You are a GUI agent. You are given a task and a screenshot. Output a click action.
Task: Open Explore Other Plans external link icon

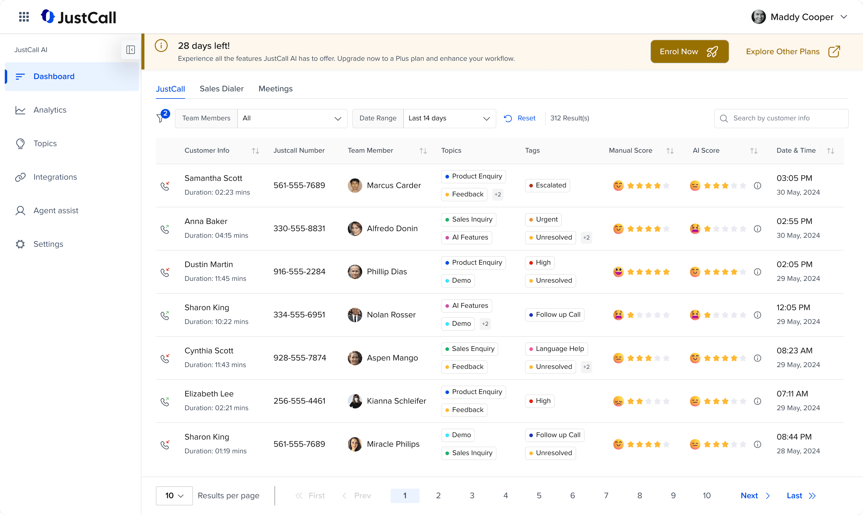(x=834, y=52)
